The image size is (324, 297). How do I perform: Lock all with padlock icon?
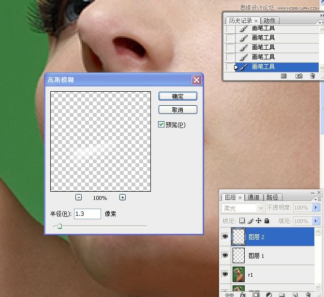coord(267,221)
